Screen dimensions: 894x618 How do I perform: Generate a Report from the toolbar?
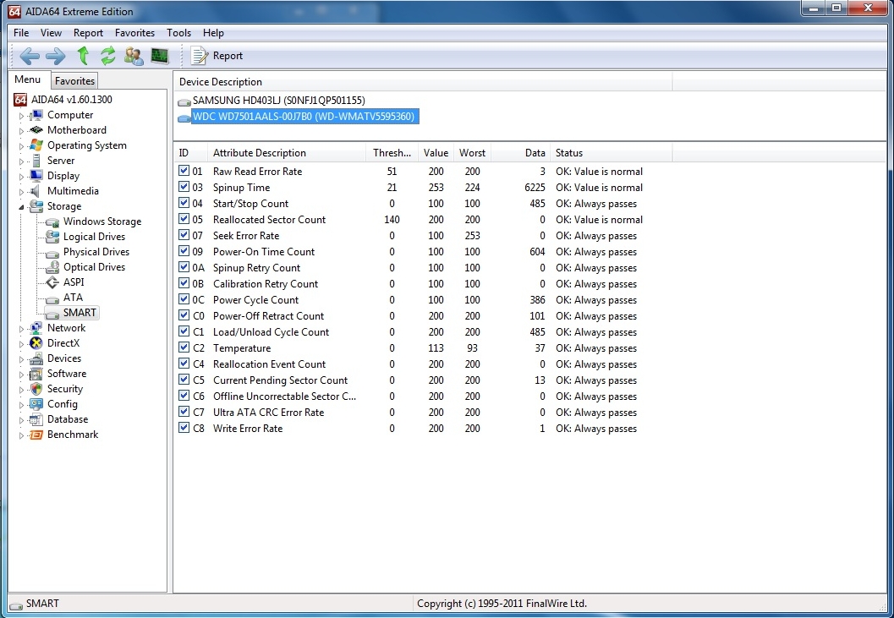pos(217,56)
